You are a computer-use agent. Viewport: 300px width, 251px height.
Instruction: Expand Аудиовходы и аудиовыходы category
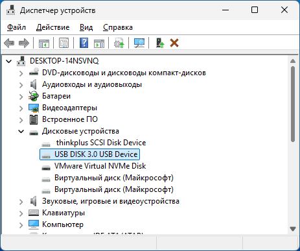pyautogui.click(x=21, y=85)
